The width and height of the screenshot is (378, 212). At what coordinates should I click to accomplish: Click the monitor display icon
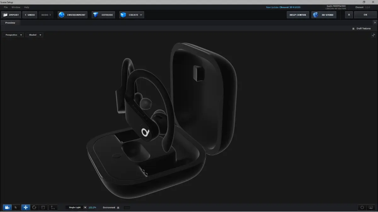[x=371, y=207]
